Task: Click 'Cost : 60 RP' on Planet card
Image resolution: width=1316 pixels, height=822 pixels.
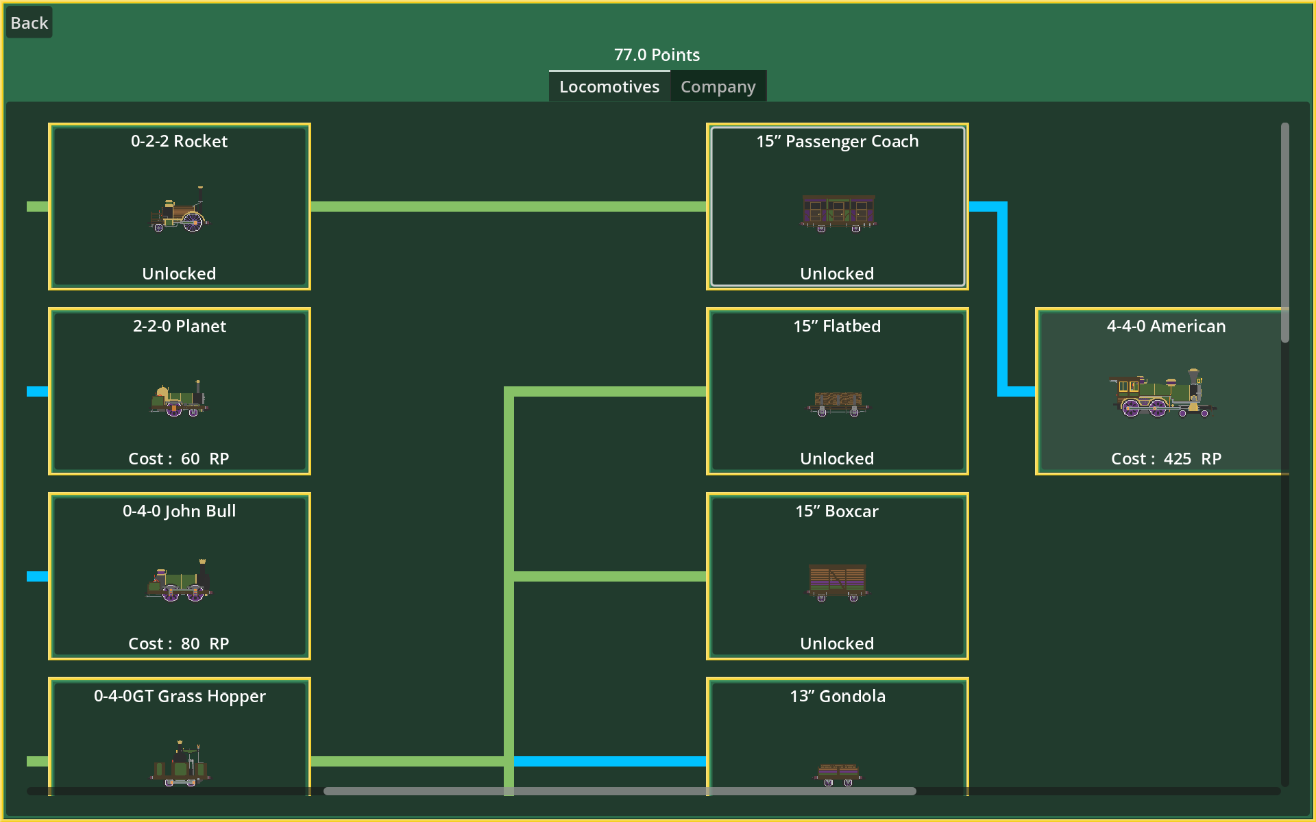Action: (x=179, y=459)
